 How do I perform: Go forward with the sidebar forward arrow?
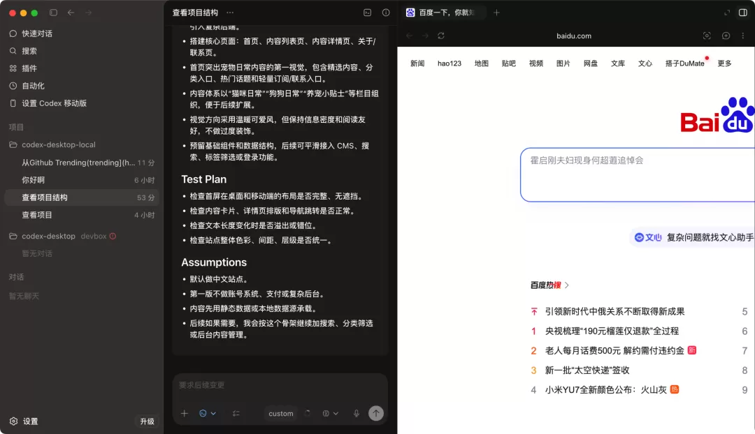[x=89, y=13]
